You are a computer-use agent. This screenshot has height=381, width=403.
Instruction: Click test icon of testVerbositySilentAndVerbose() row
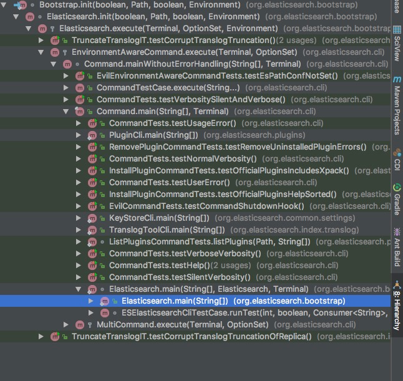(80, 99)
